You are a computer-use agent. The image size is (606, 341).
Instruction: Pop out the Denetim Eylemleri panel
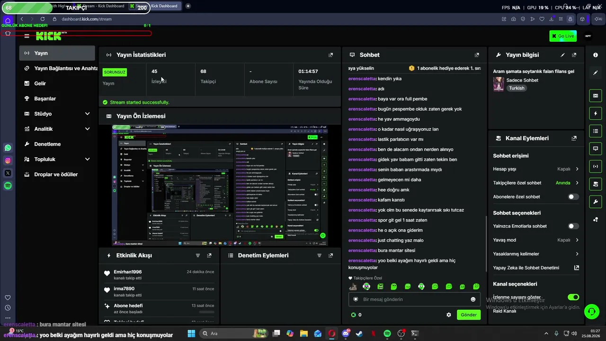(330, 255)
